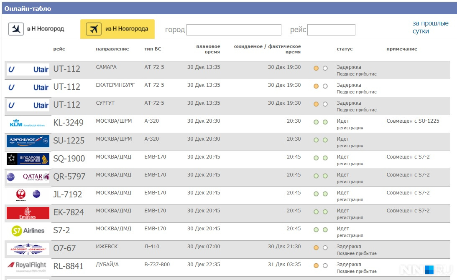Click the 'направление' column header
This screenshot has height=280, width=457.
(x=112, y=49)
